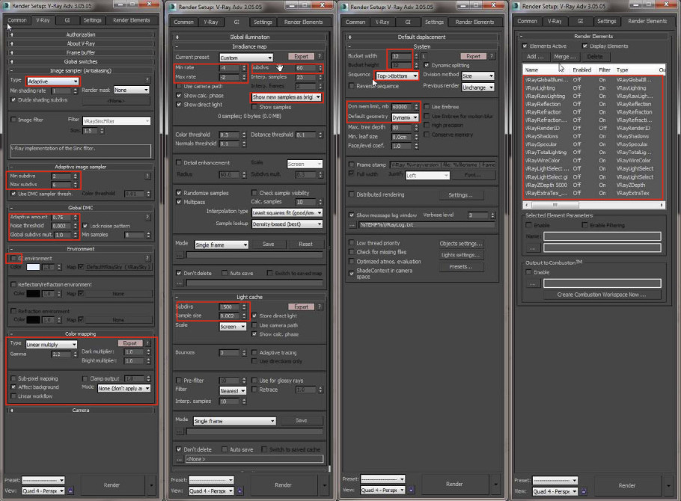Click the Merge... button in Render Elements
Viewport: 681px width, 501px height.
pyautogui.click(x=564, y=56)
